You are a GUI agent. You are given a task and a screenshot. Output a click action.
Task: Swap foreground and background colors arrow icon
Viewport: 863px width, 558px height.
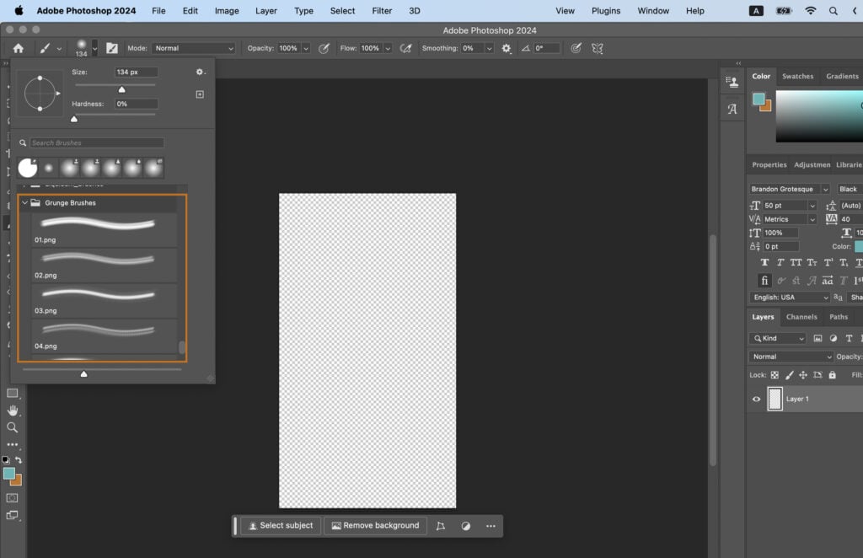tap(19, 459)
